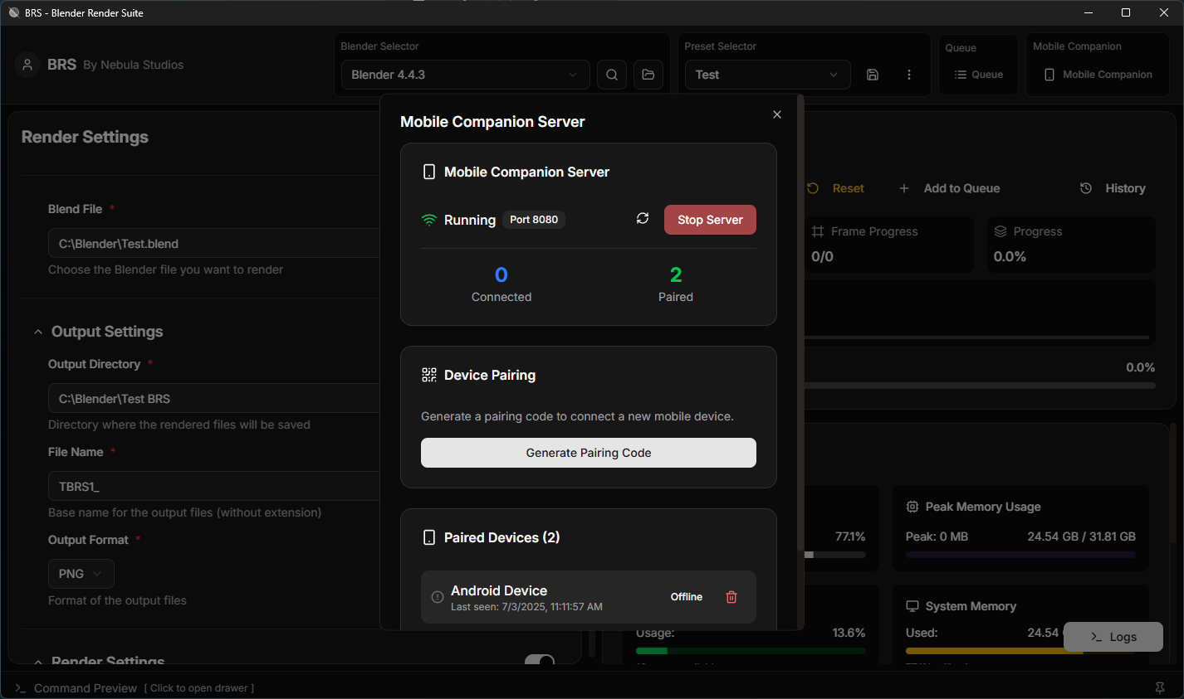This screenshot has height=699, width=1184.
Task: Open the Command Preview drawer
Action: (x=135, y=688)
